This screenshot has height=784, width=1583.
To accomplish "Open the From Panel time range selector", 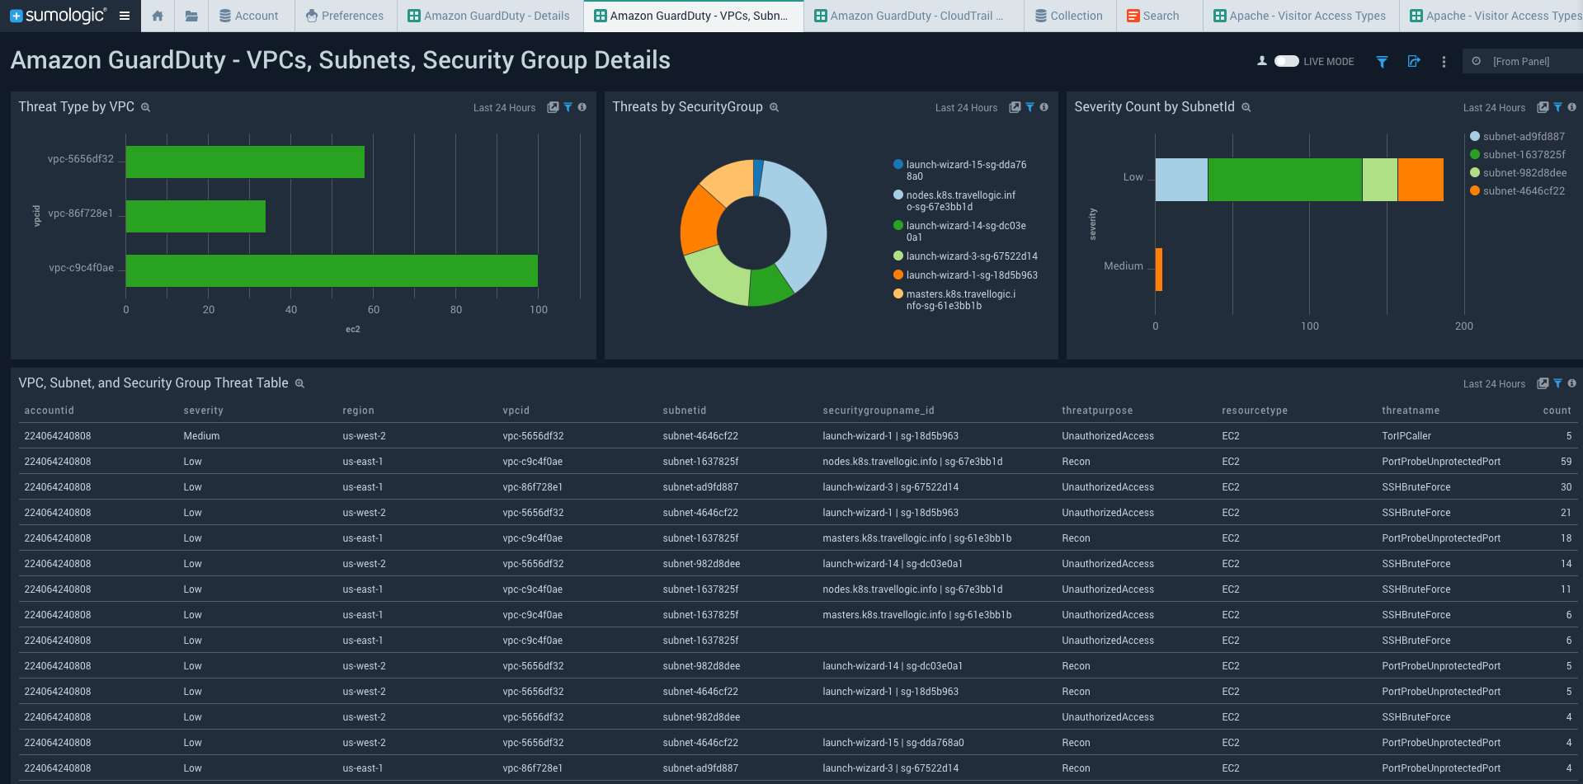I will point(1522,61).
